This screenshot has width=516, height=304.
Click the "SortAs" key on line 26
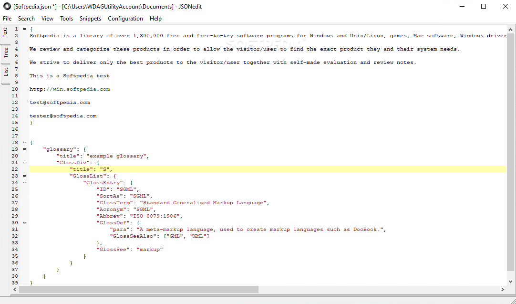click(x=110, y=196)
